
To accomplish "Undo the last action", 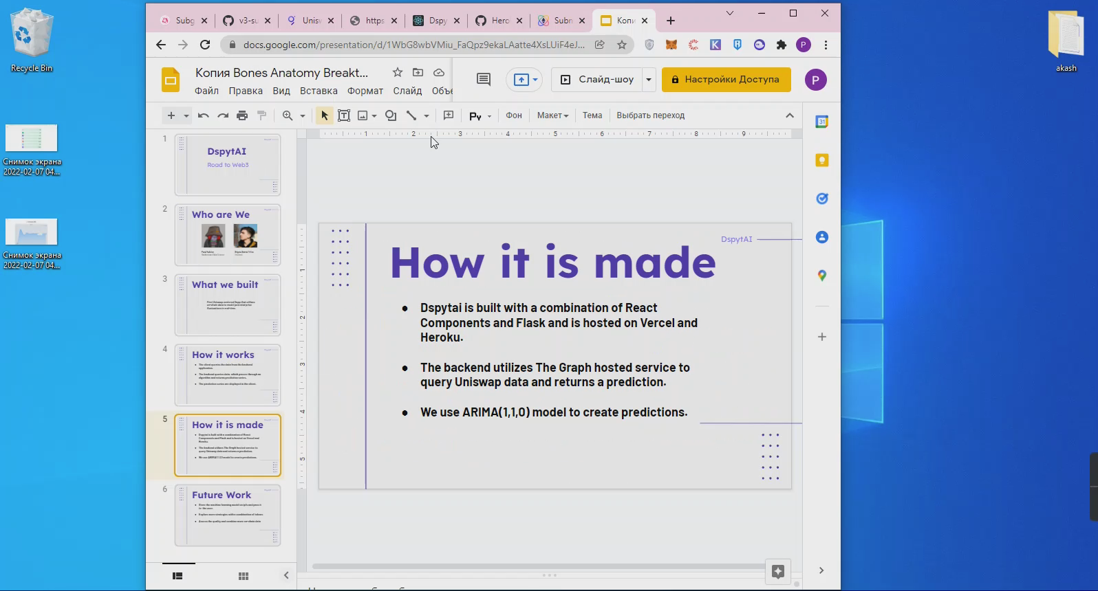I will 203,115.
